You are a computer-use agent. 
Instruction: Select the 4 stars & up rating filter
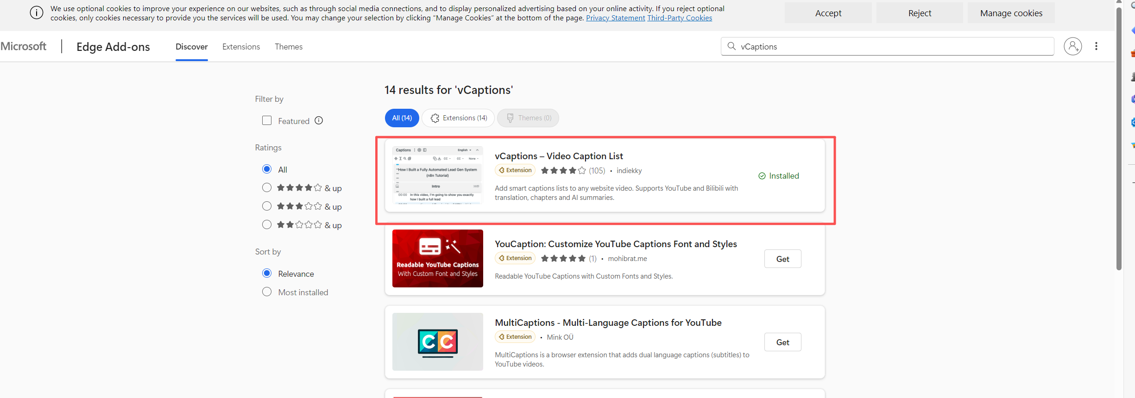click(x=267, y=187)
